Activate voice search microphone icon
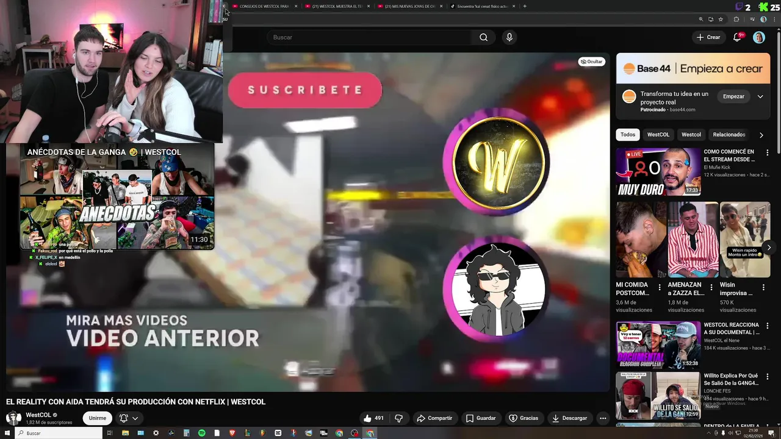This screenshot has width=781, height=439. [x=509, y=37]
